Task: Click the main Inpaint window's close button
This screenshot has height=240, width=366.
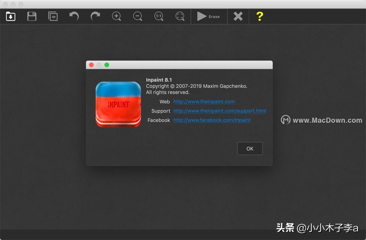Action: click(x=5, y=4)
